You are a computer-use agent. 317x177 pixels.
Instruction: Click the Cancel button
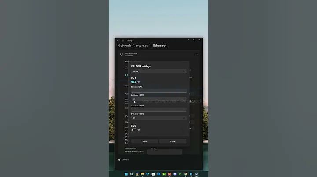coord(173,142)
